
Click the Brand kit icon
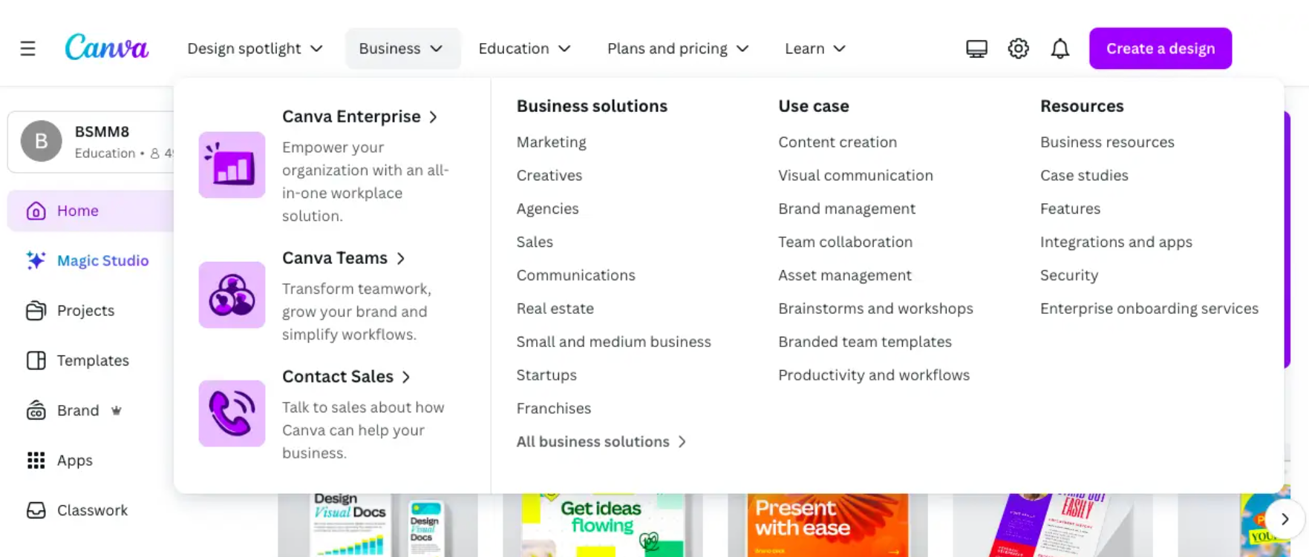tap(36, 410)
